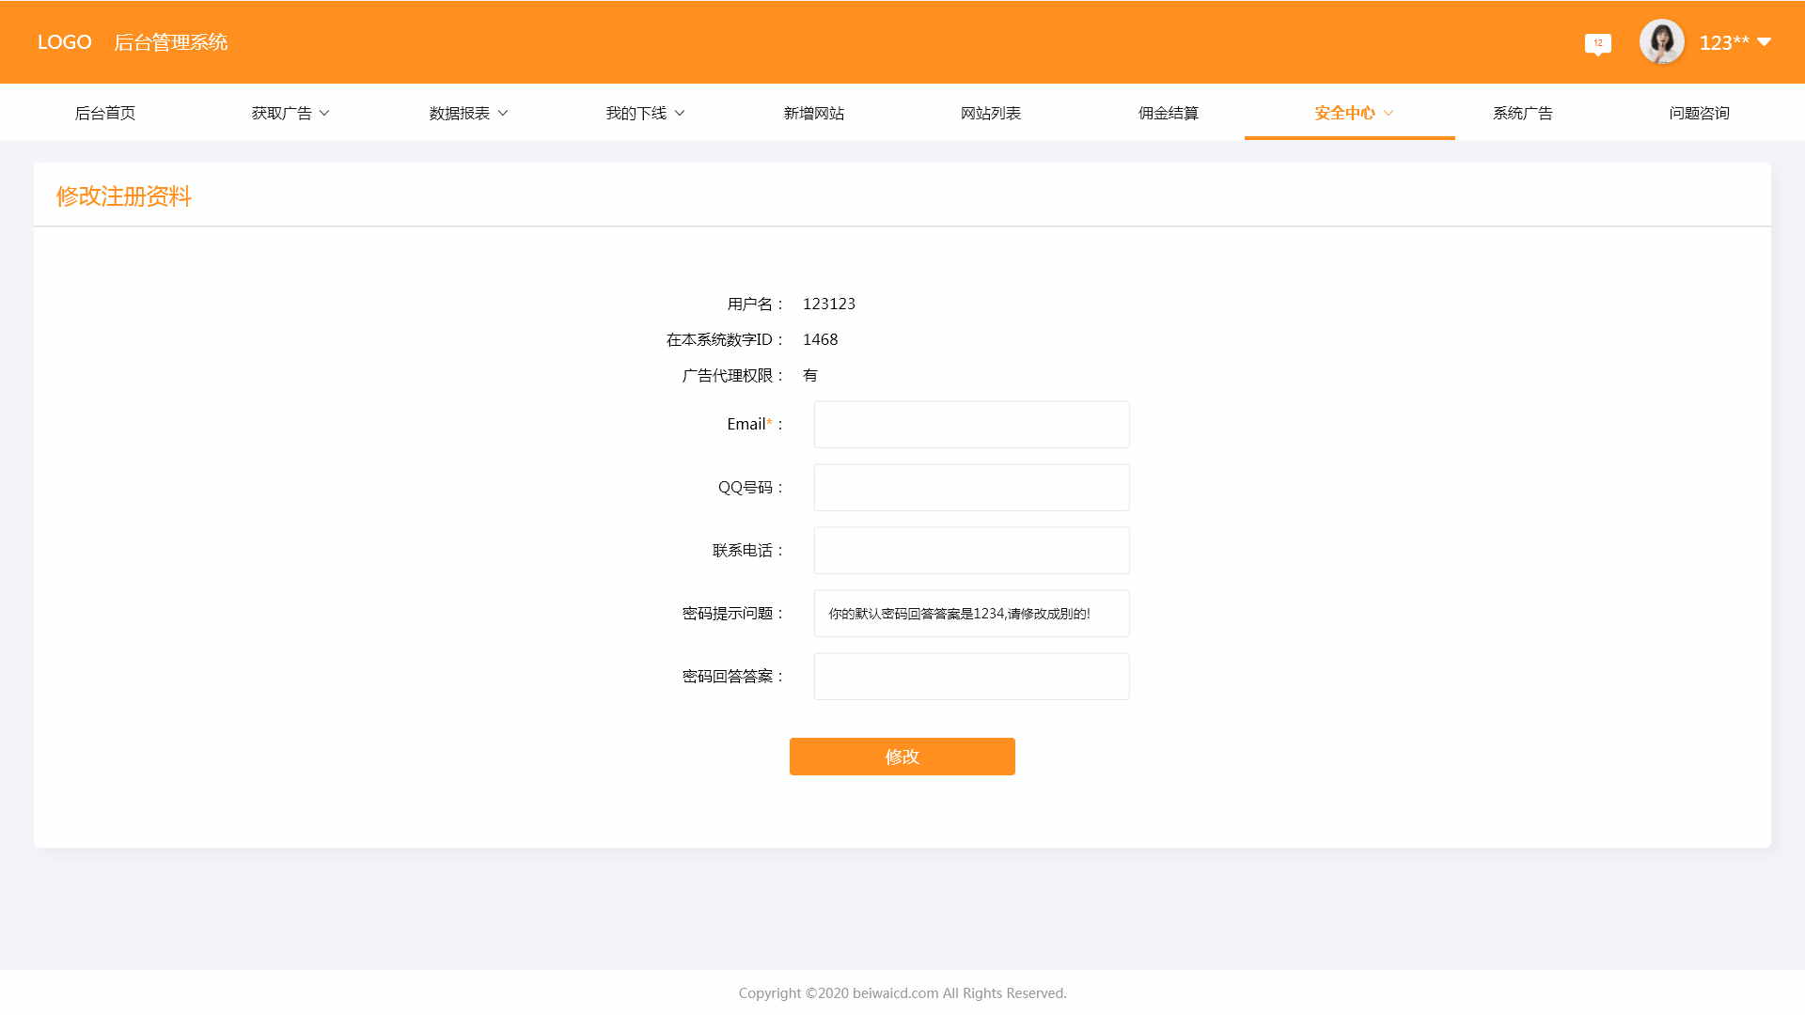Open the 安全中心 dropdown chevron
Screen dimensions: 1805x1015
coord(1389,113)
